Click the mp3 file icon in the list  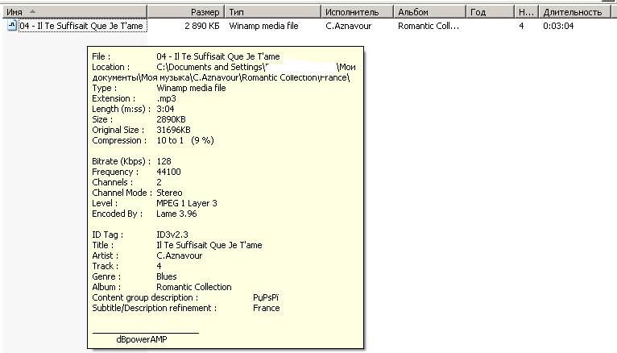tap(12, 26)
